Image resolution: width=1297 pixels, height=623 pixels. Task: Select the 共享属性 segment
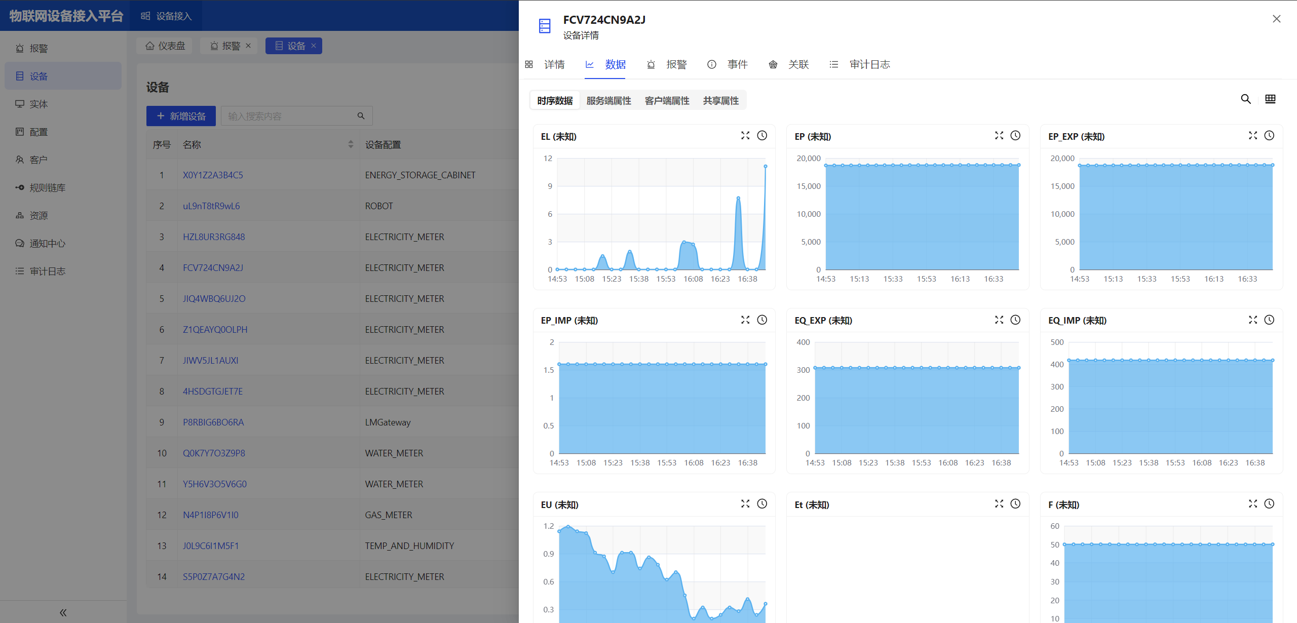click(x=720, y=101)
